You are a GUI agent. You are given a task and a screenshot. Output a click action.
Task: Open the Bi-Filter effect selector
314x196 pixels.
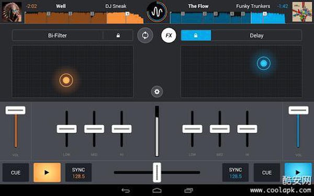pos(58,36)
